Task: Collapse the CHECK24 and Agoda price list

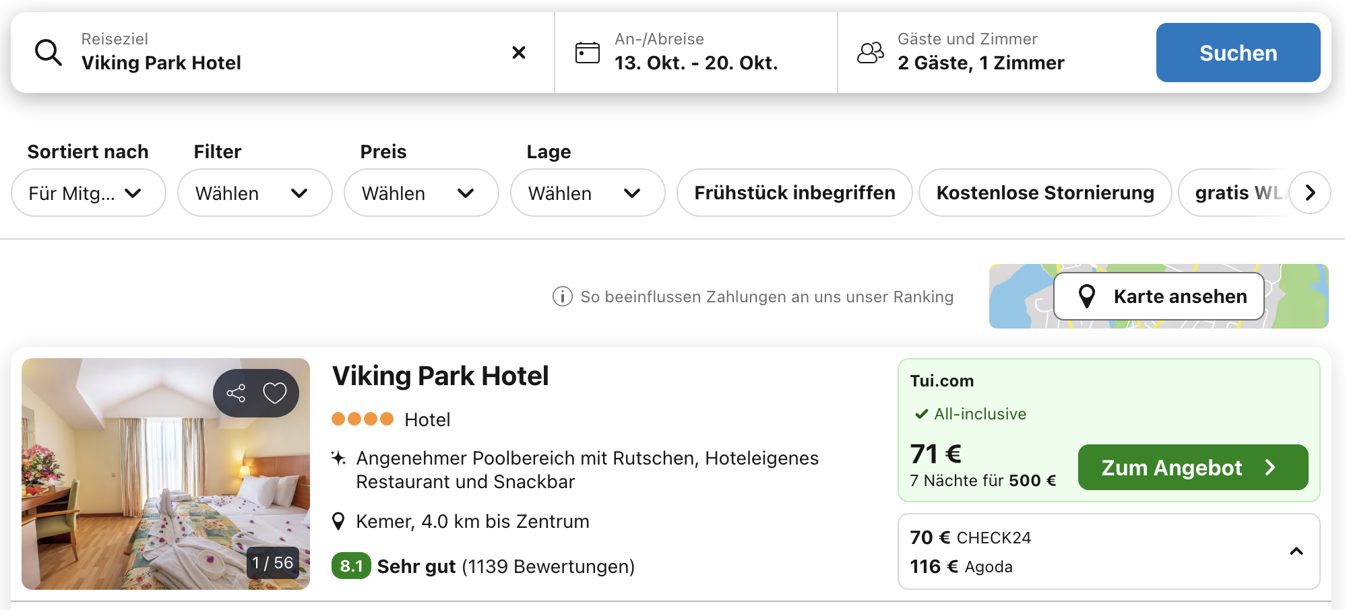Action: pos(1296,551)
